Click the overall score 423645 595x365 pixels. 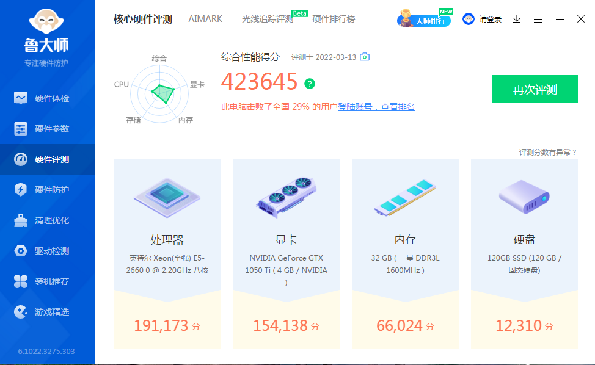259,82
